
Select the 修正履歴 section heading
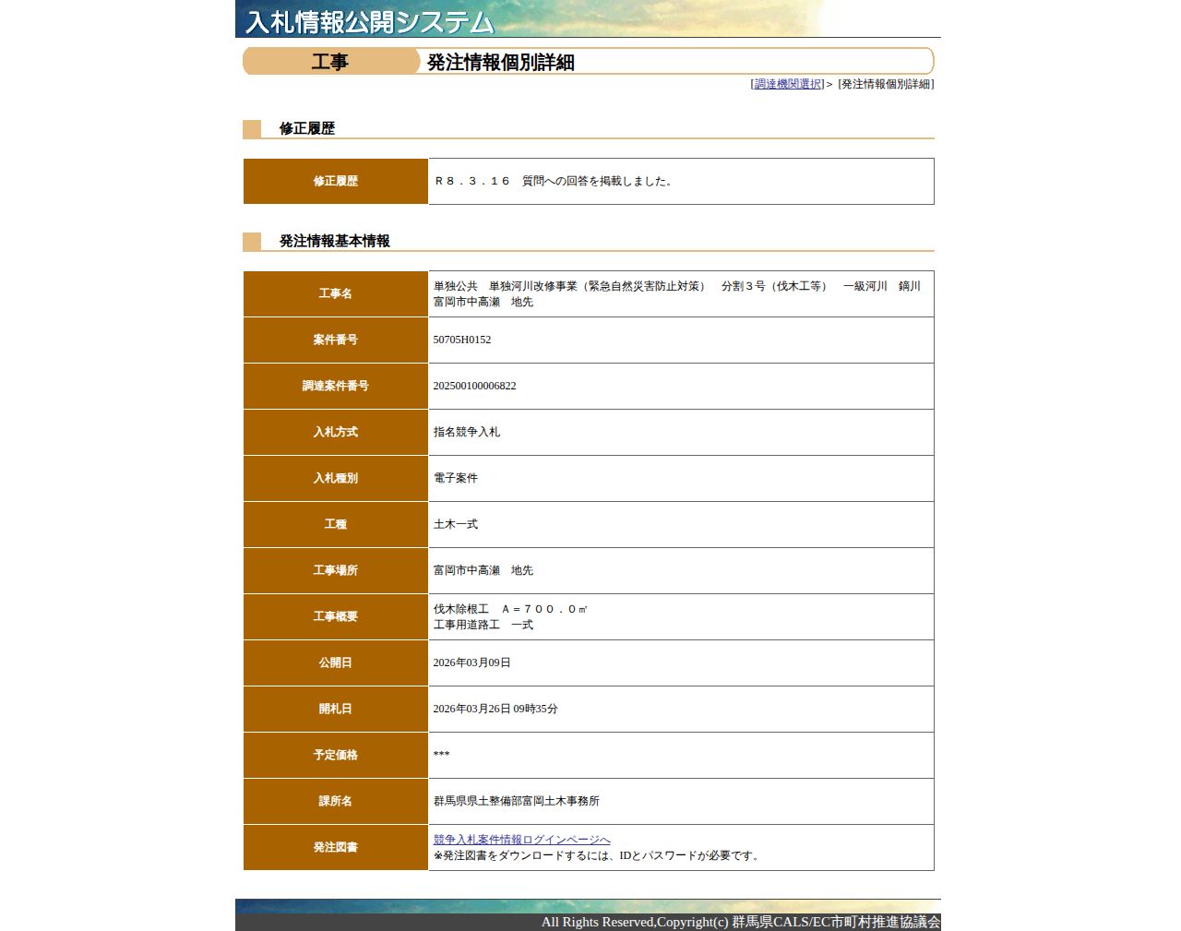307,128
